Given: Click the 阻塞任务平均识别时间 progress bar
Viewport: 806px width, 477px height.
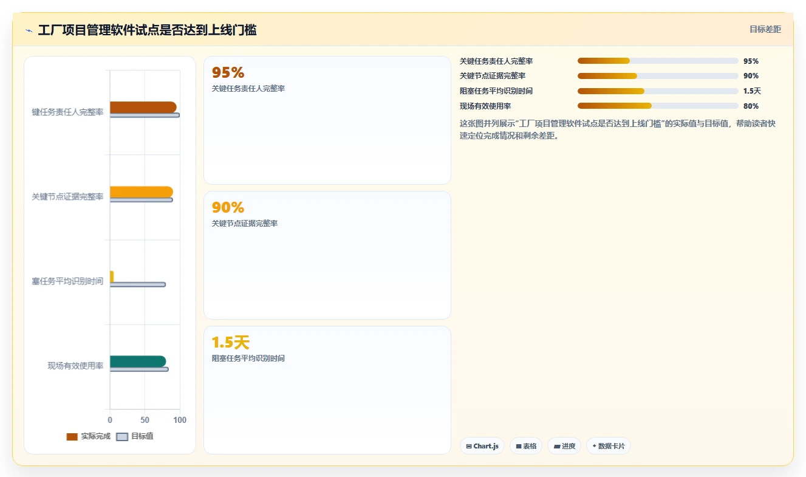Looking at the screenshot, I should [658, 91].
